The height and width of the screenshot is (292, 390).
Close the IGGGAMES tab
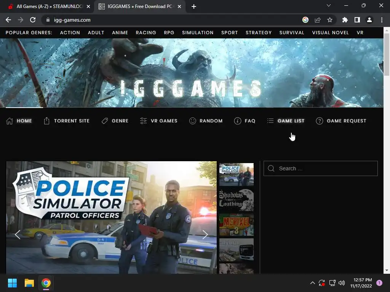click(x=179, y=6)
